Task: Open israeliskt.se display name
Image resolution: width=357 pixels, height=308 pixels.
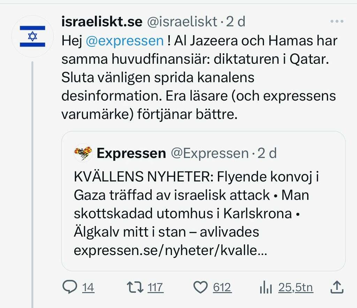Action: 102,21
